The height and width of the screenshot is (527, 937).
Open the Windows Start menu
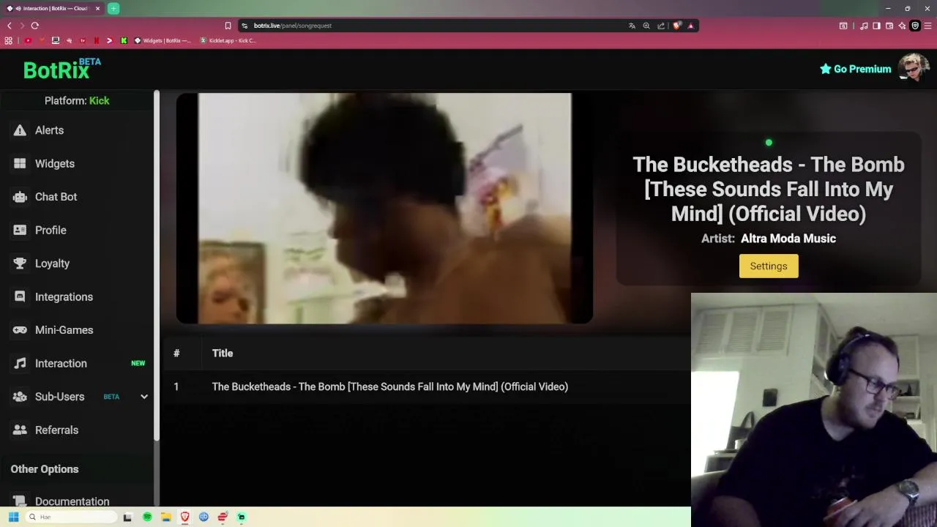(13, 517)
